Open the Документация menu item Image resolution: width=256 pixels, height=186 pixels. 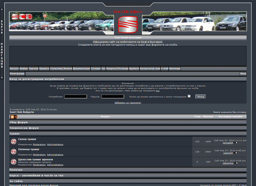(82, 69)
